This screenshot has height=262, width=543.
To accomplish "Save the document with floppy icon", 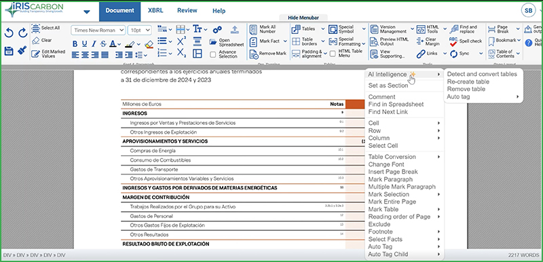I will pyautogui.click(x=9, y=51).
